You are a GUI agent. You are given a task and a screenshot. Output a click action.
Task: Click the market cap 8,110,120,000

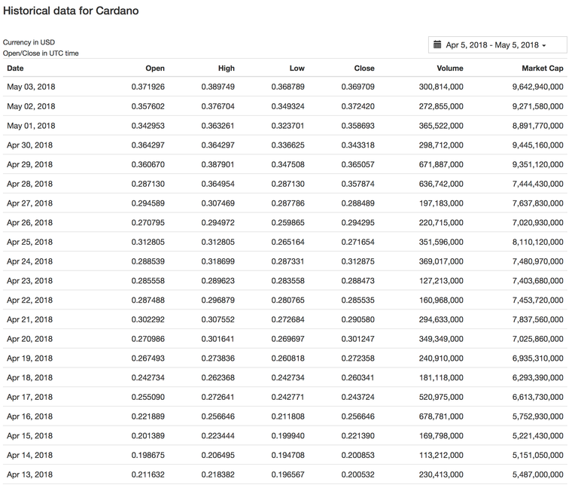coord(537,242)
